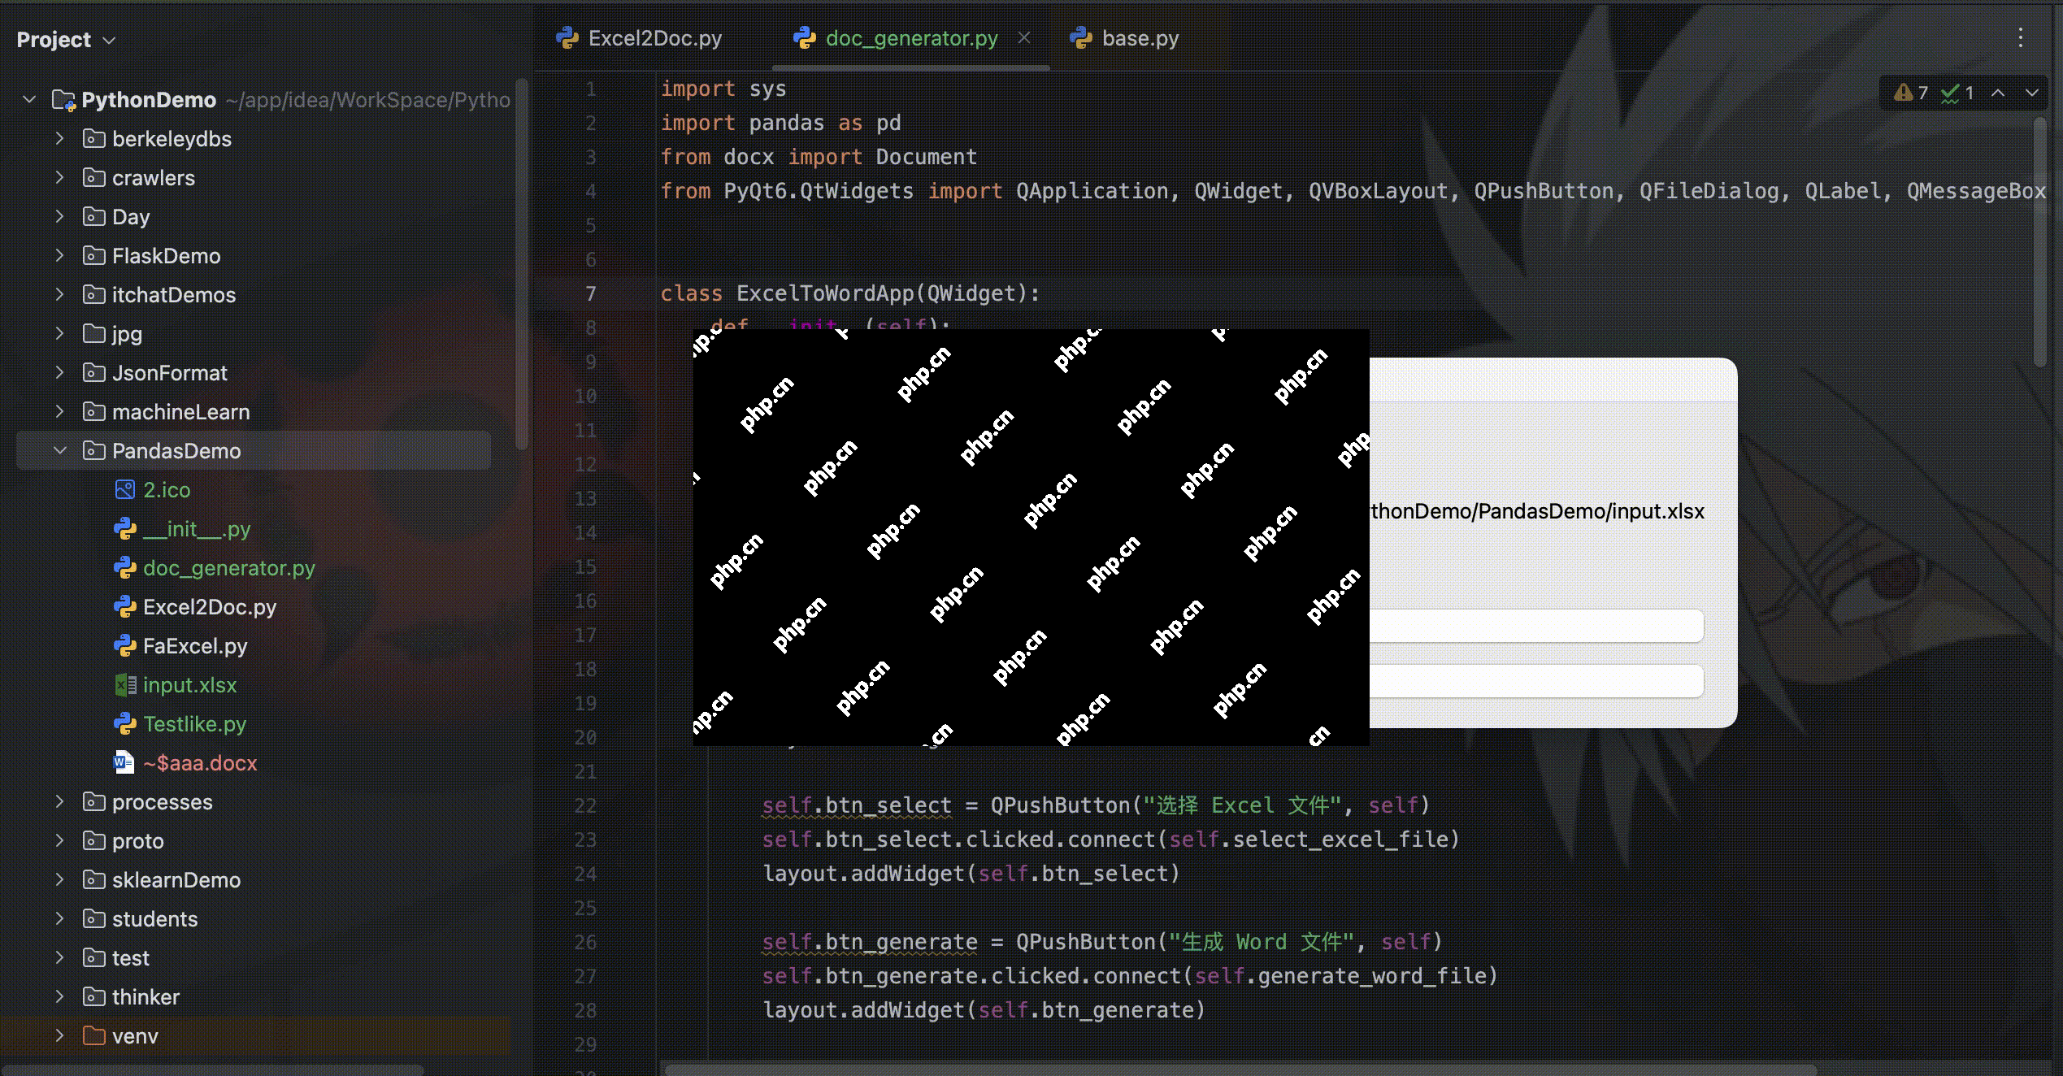Viewport: 2063px width, 1076px height.
Task: Click the machineLearn folder icon
Action: [94, 411]
